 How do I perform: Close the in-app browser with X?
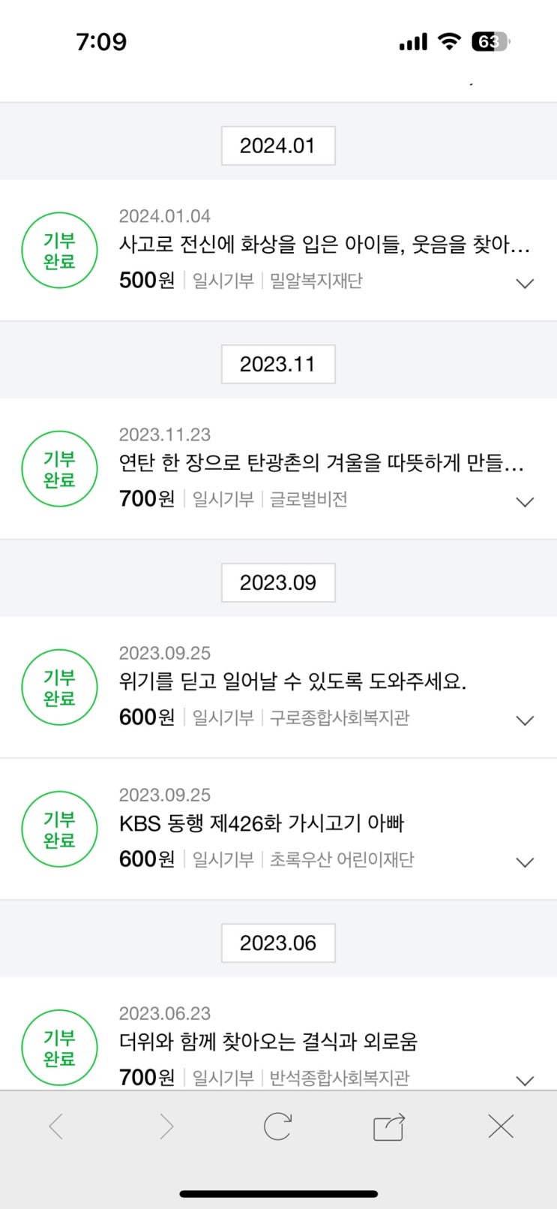click(x=500, y=1126)
